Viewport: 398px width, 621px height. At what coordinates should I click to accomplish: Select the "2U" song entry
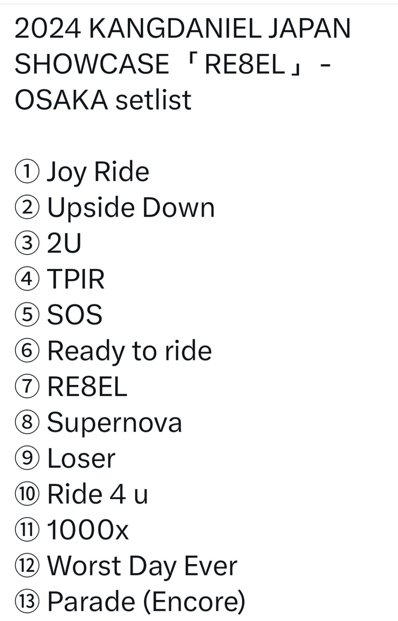click(x=64, y=244)
